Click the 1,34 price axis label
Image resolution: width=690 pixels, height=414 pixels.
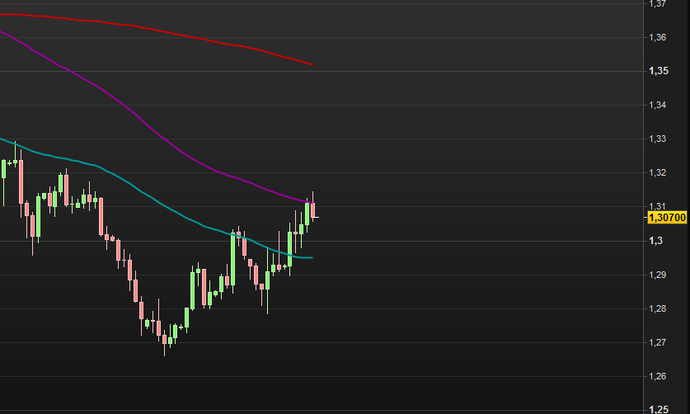(657, 105)
